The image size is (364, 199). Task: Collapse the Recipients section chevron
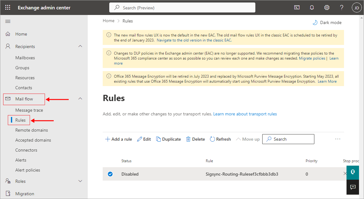(80, 46)
